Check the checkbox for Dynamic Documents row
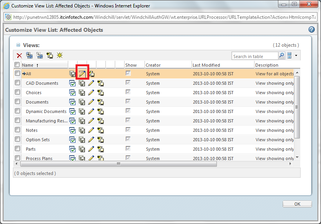Image resolution: width=321 pixels, height=224 pixels. click(17, 111)
